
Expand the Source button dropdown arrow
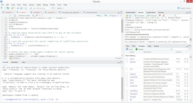coord(118,16)
